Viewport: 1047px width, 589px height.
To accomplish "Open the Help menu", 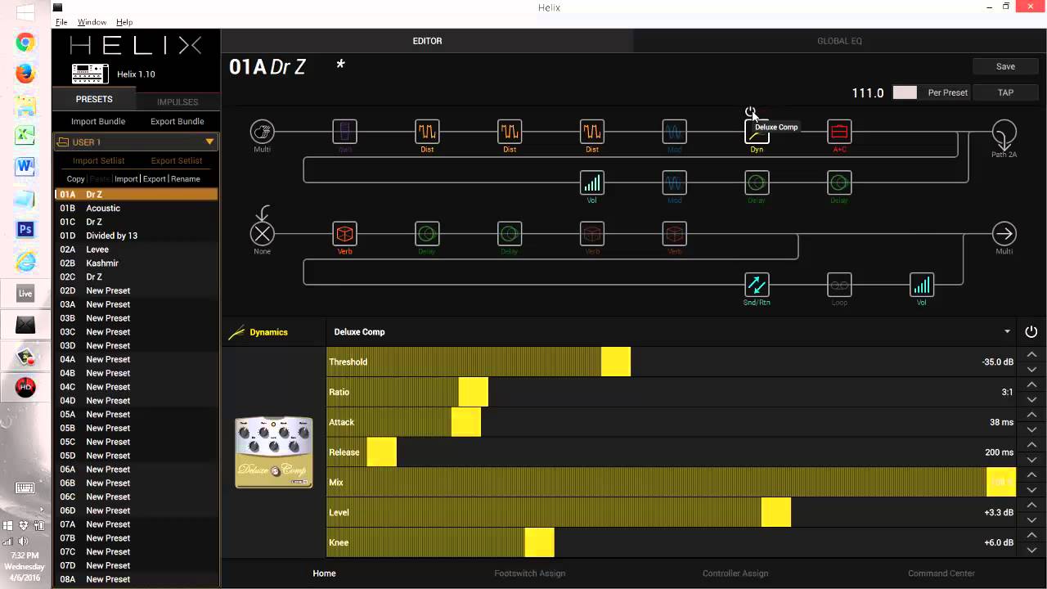I will [124, 22].
